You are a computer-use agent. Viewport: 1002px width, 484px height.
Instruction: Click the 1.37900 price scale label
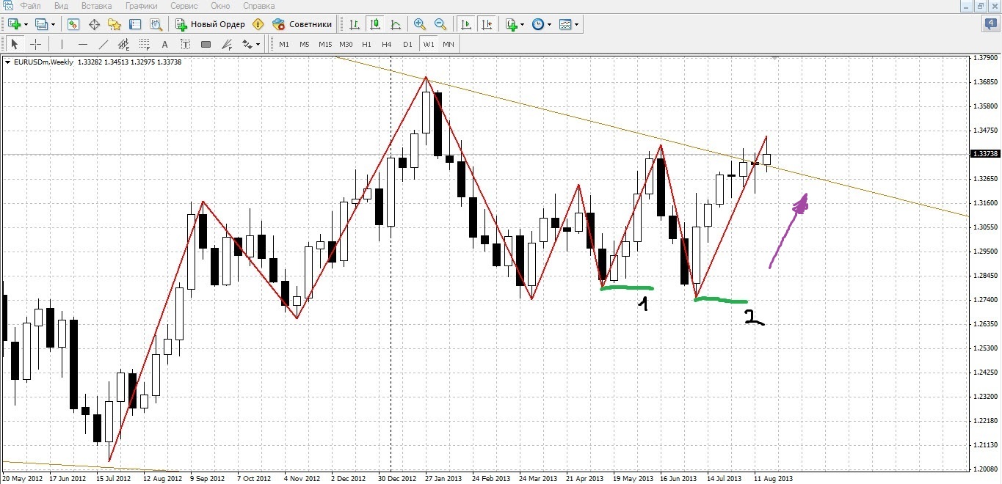tap(985, 58)
